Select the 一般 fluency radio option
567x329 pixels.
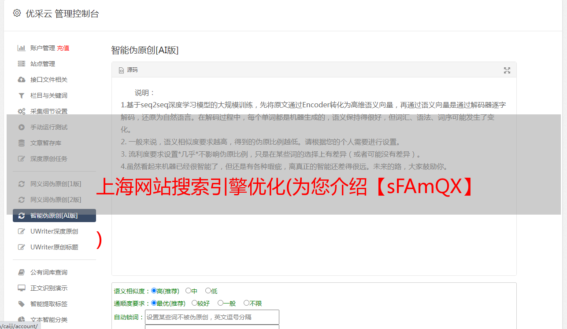click(220, 303)
